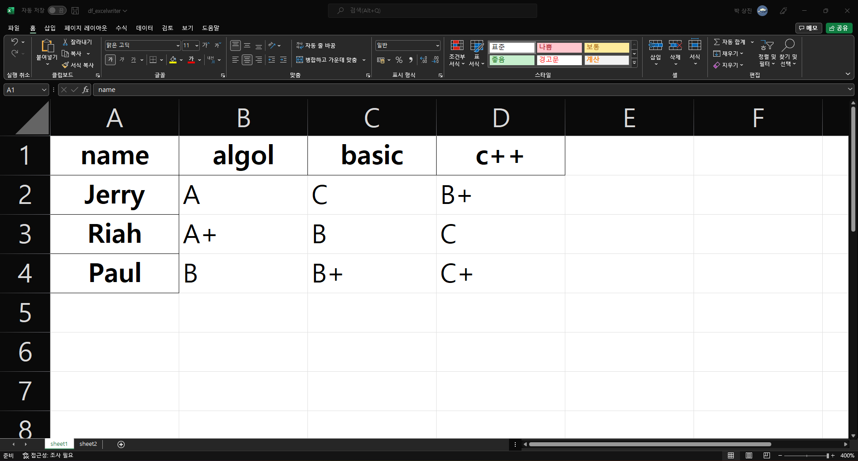
Task: Click the Format Painter brush icon
Action: click(65, 65)
